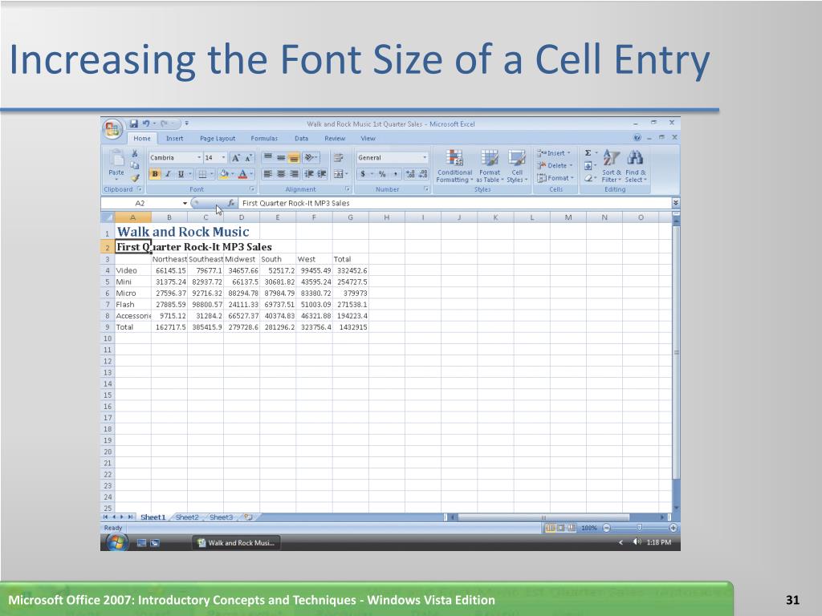
Task: Toggle Wrap Text
Action: pos(339,158)
